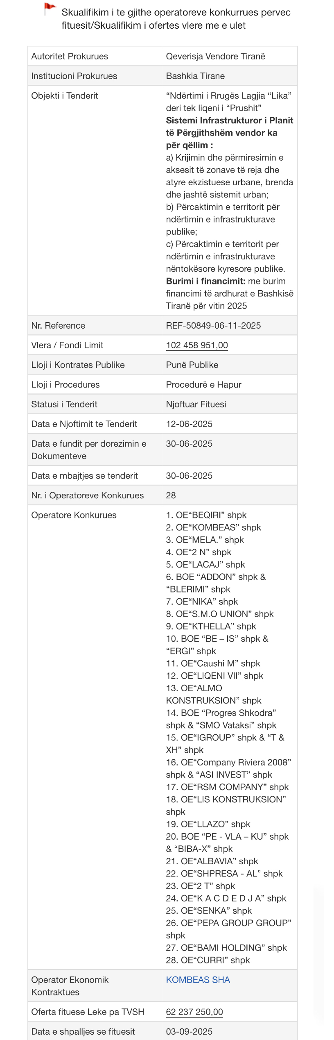The width and height of the screenshot is (334, 1040).
Task: Select OE"BAMI HOLDING" shpk entry
Action: tap(226, 948)
